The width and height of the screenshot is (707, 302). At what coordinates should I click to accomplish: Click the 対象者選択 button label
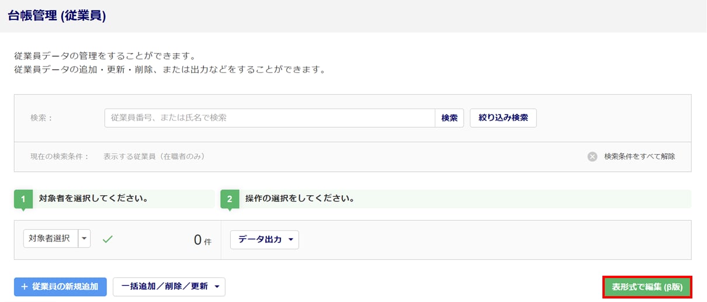(x=50, y=239)
